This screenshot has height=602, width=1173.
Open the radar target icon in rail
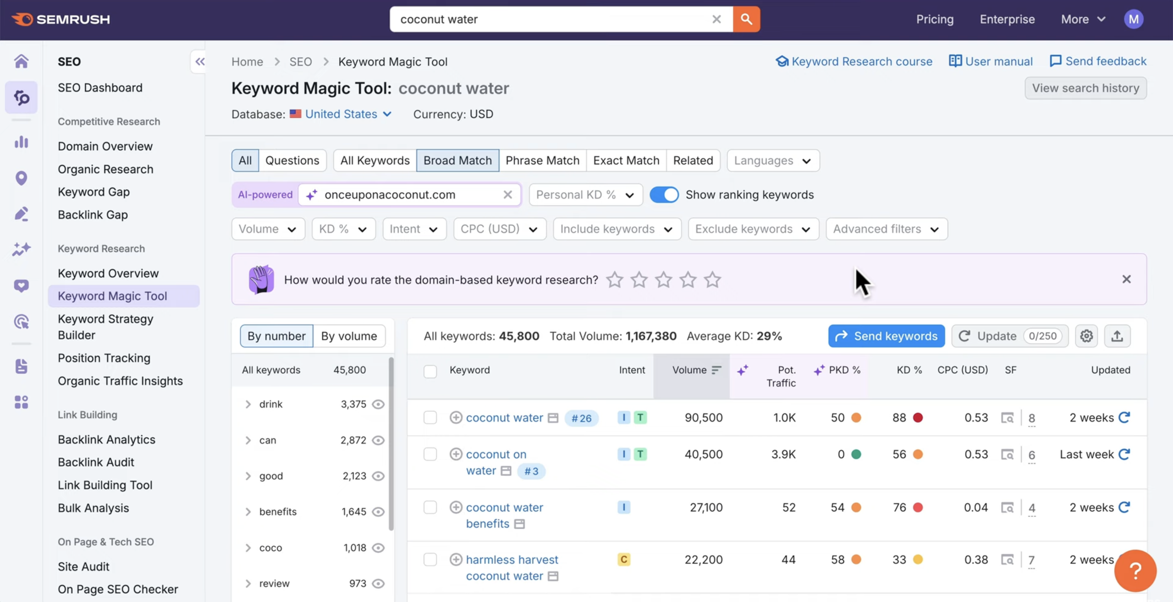pyautogui.click(x=21, y=321)
